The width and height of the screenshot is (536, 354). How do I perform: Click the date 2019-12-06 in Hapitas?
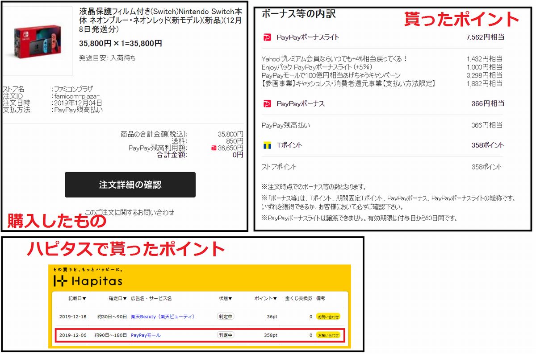coord(73,335)
